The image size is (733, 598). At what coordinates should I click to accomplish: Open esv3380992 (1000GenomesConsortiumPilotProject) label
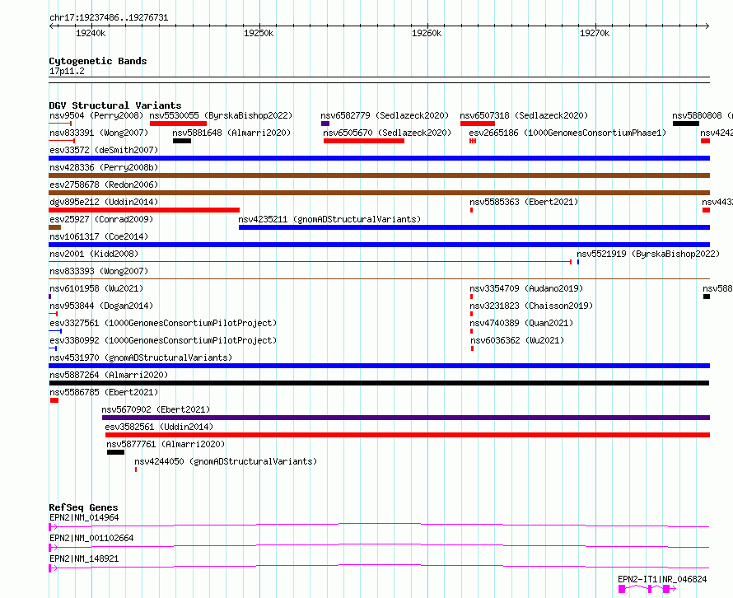point(163,340)
